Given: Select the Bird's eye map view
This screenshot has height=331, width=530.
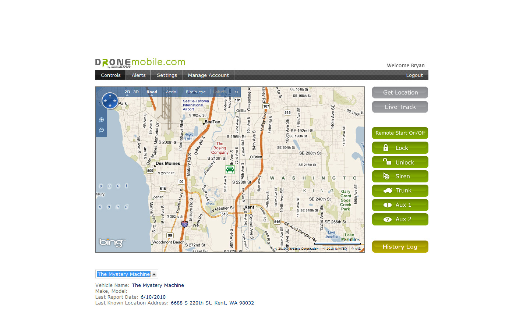Looking at the screenshot, I should pyautogui.click(x=196, y=92).
